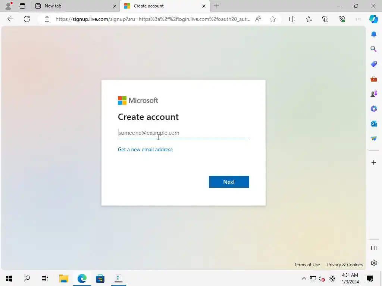Click the Next button
This screenshot has width=382, height=286.
pos(229,182)
